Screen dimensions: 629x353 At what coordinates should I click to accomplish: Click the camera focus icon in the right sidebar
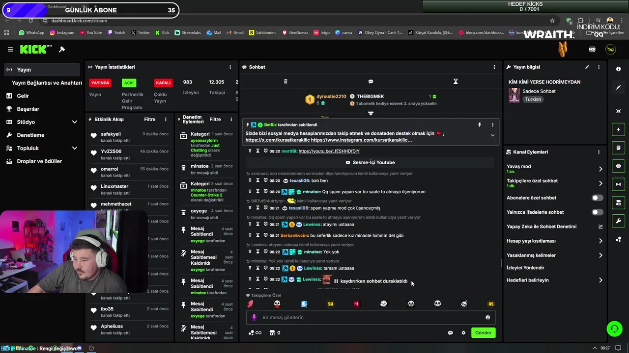tap(618, 111)
